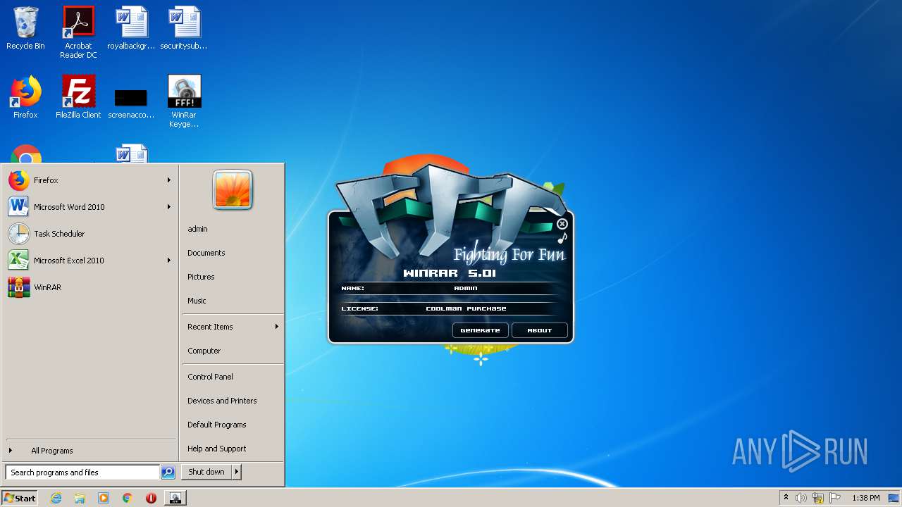This screenshot has width=902, height=507.
Task: Click the search magnifier button
Action: pos(168,472)
